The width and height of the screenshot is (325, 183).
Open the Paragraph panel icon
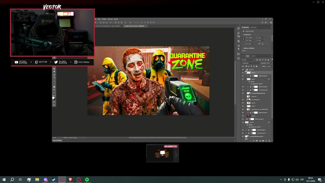[x=239, y=49]
